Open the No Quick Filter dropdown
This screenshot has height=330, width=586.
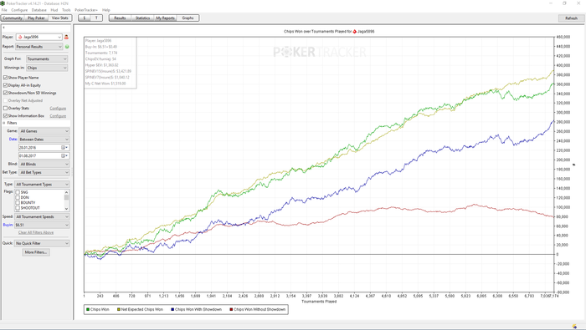coord(42,243)
